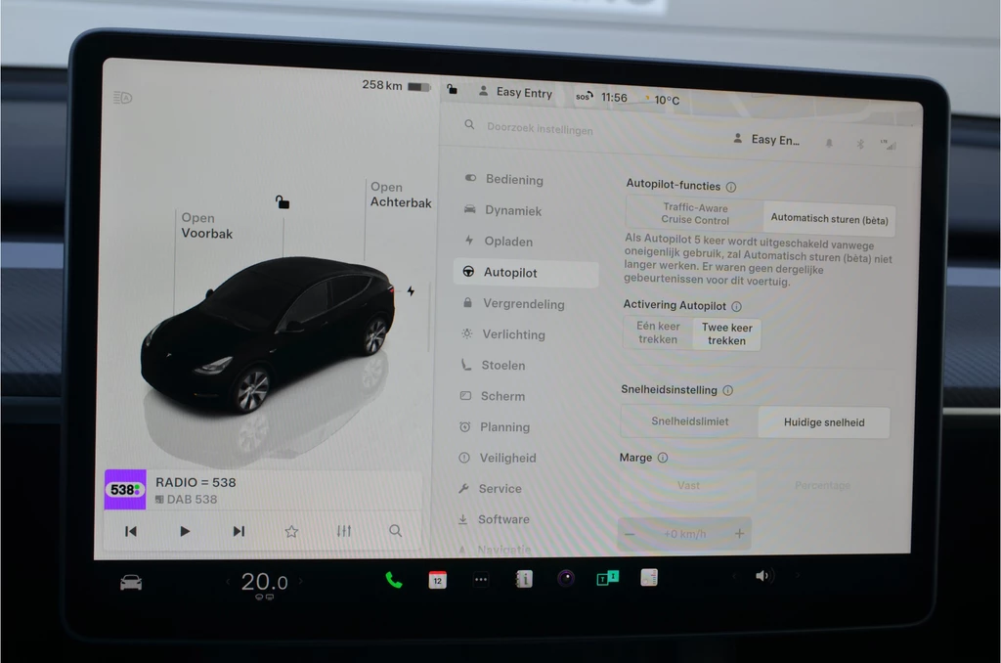Viewport: 1001px width, 663px height.
Task: Open the teal T app in dock
Action: click(x=607, y=578)
